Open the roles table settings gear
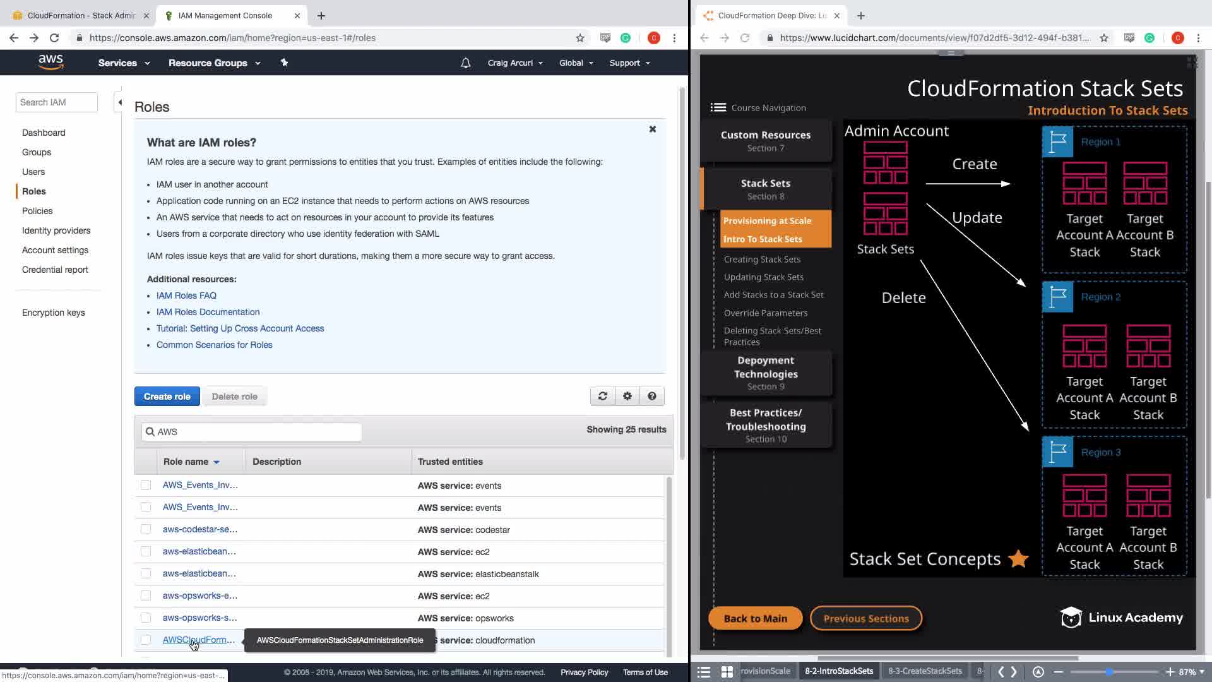Image resolution: width=1212 pixels, height=682 pixels. pos(627,396)
